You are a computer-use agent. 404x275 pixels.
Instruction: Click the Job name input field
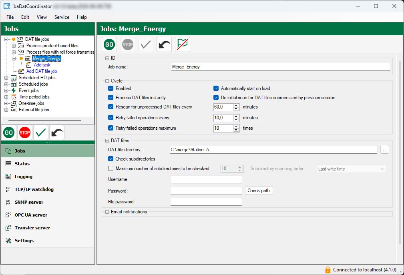pyautogui.click(x=281, y=67)
